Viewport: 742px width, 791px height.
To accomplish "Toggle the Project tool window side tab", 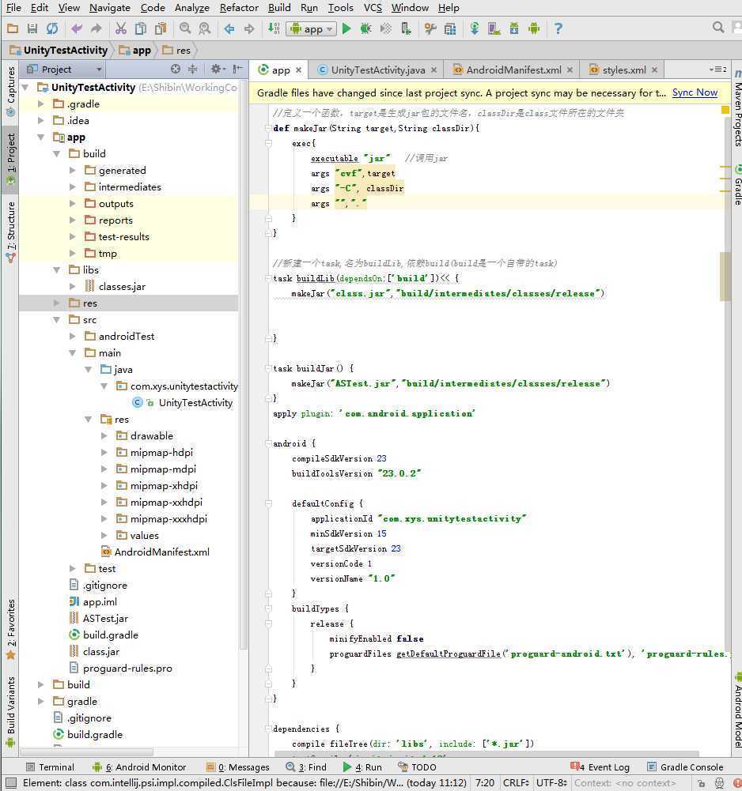I will (10, 158).
